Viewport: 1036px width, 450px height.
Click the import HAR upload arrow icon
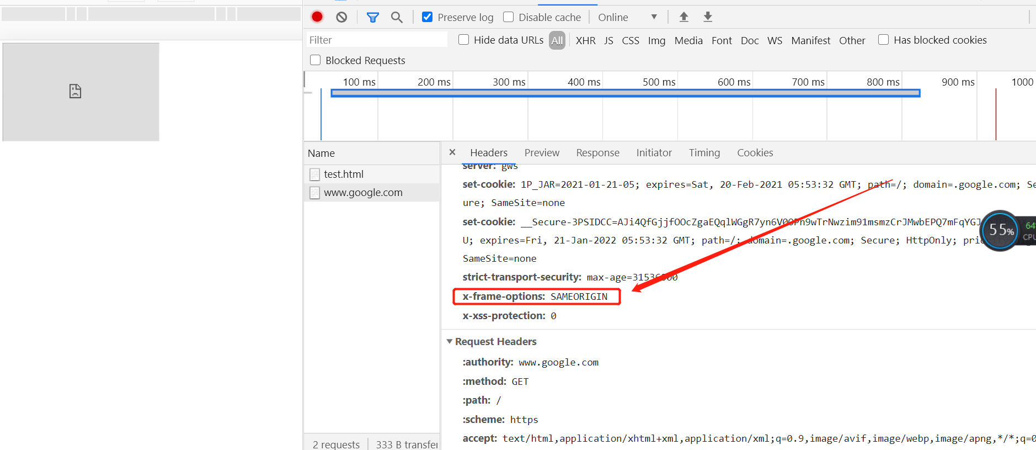[683, 17]
